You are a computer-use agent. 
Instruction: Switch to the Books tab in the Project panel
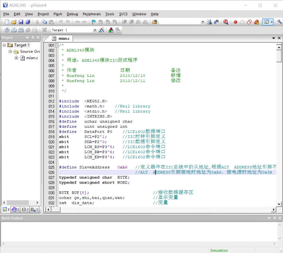pos(15,210)
